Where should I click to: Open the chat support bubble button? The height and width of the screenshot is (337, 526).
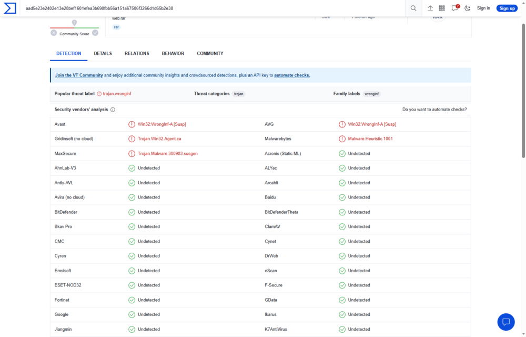506,322
